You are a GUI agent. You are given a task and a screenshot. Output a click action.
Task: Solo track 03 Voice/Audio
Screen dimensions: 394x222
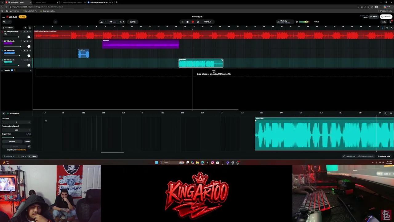click(27, 50)
